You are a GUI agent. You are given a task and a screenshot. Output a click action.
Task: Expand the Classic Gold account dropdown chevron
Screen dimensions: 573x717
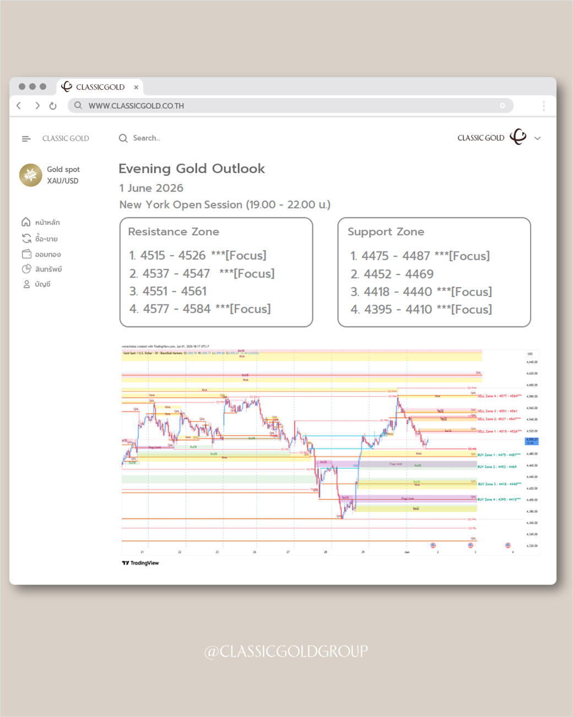tap(538, 138)
